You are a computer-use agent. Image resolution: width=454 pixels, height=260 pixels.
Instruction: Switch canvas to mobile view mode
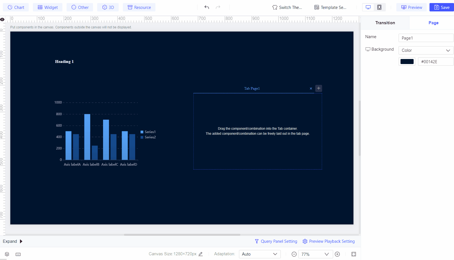point(379,7)
